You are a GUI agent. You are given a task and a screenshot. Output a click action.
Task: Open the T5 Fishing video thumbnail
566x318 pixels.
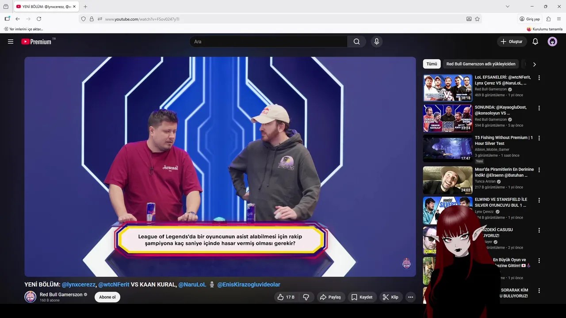[x=447, y=148]
